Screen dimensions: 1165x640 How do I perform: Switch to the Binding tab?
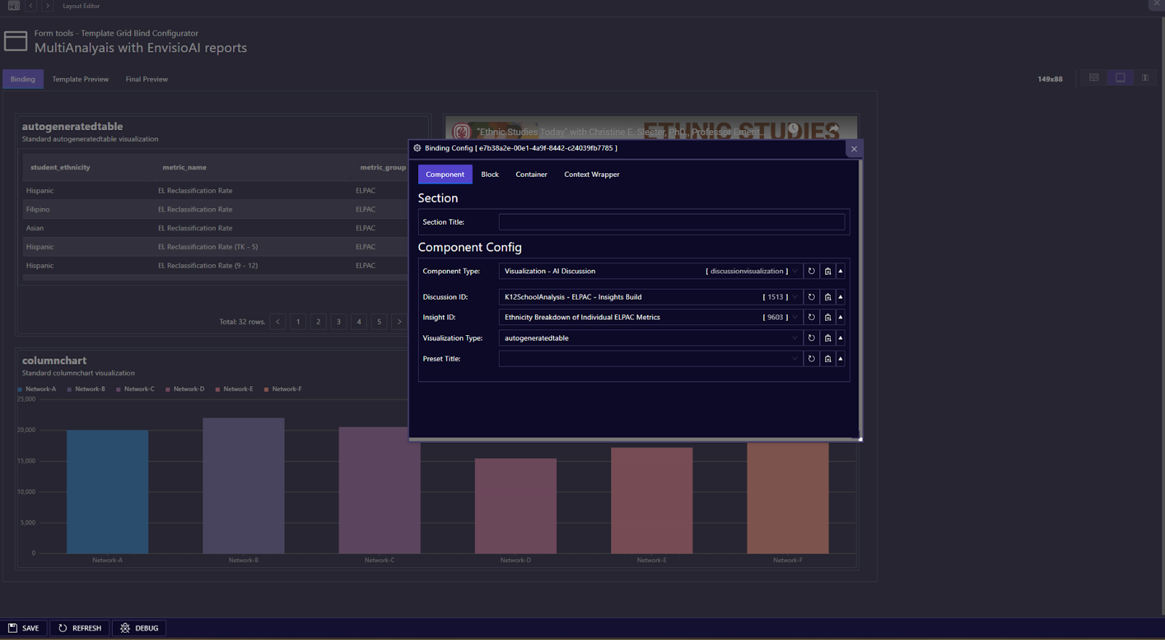coord(23,79)
